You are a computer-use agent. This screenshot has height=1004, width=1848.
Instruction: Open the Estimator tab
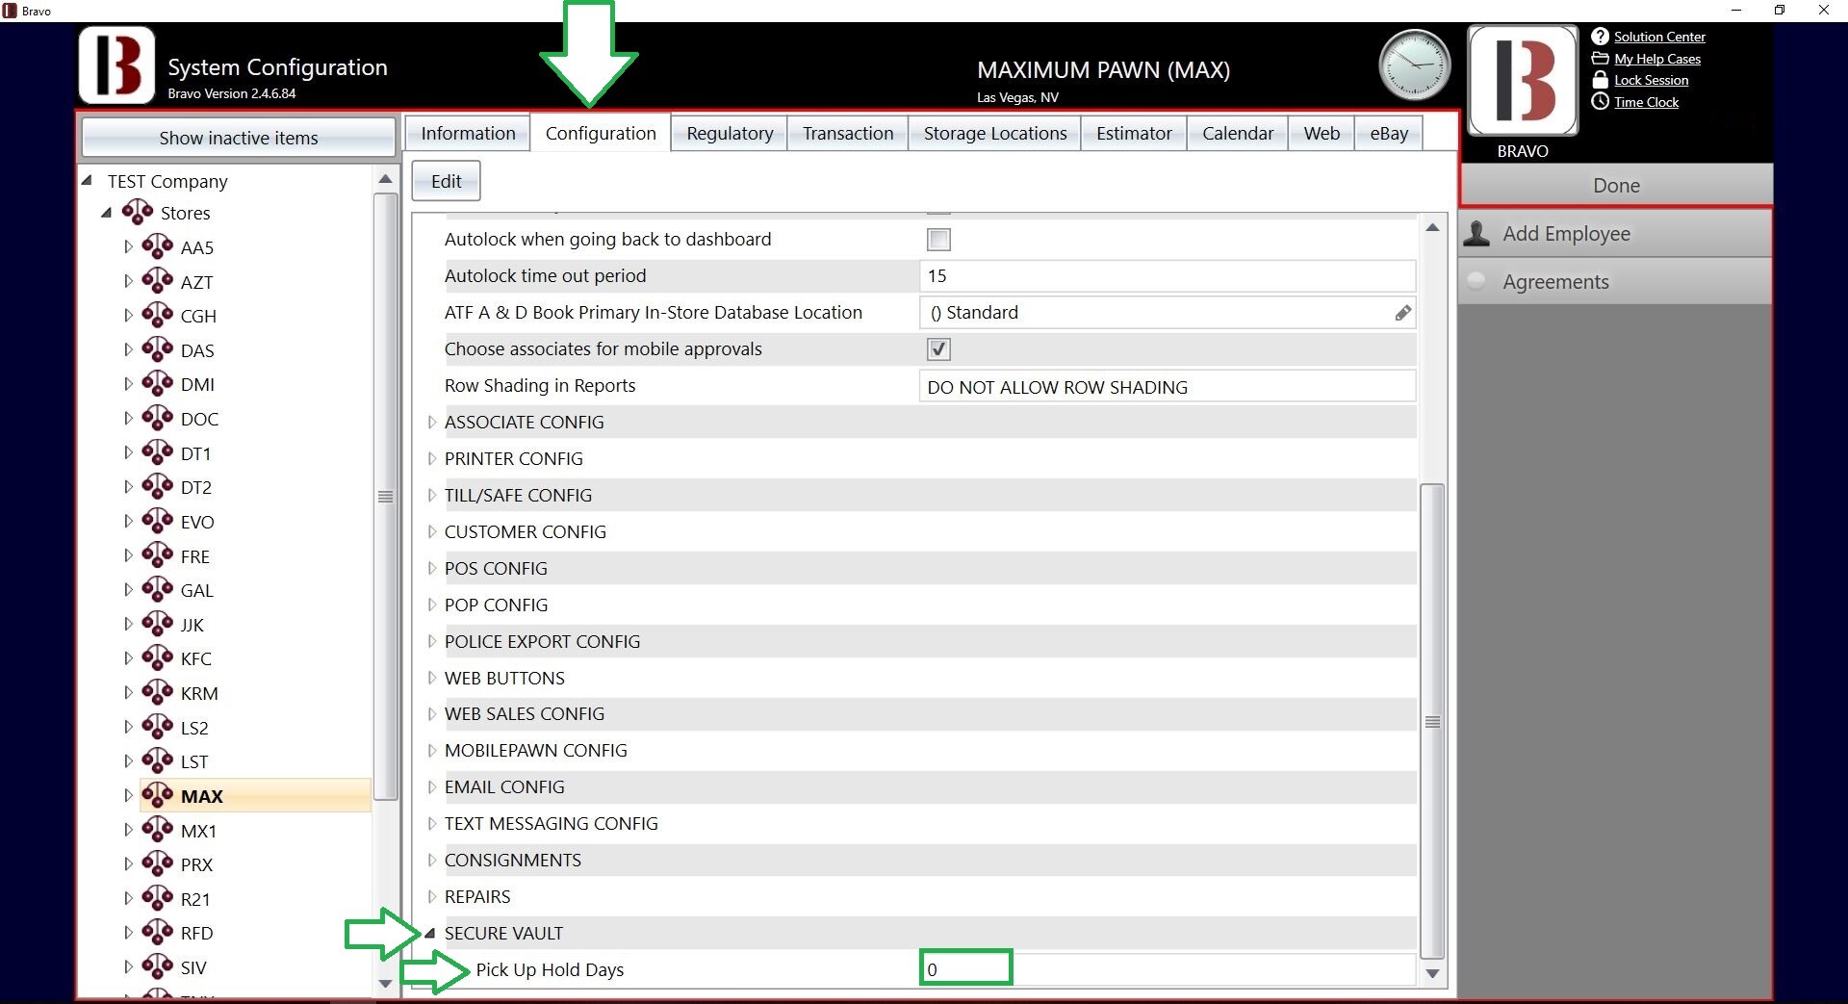click(x=1134, y=133)
